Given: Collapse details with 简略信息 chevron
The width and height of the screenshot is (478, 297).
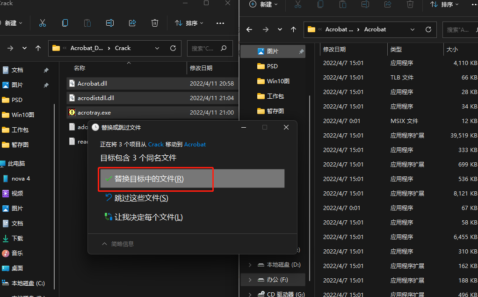Looking at the screenshot, I should [x=105, y=244].
